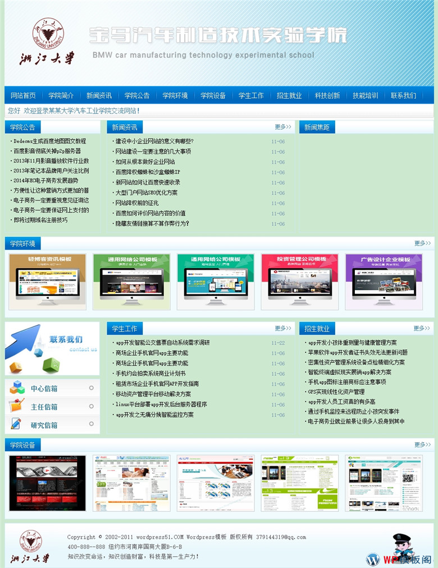Click the 学院公告 section tab
Viewport: 438px width, 568px height.
pyautogui.click(x=22, y=127)
